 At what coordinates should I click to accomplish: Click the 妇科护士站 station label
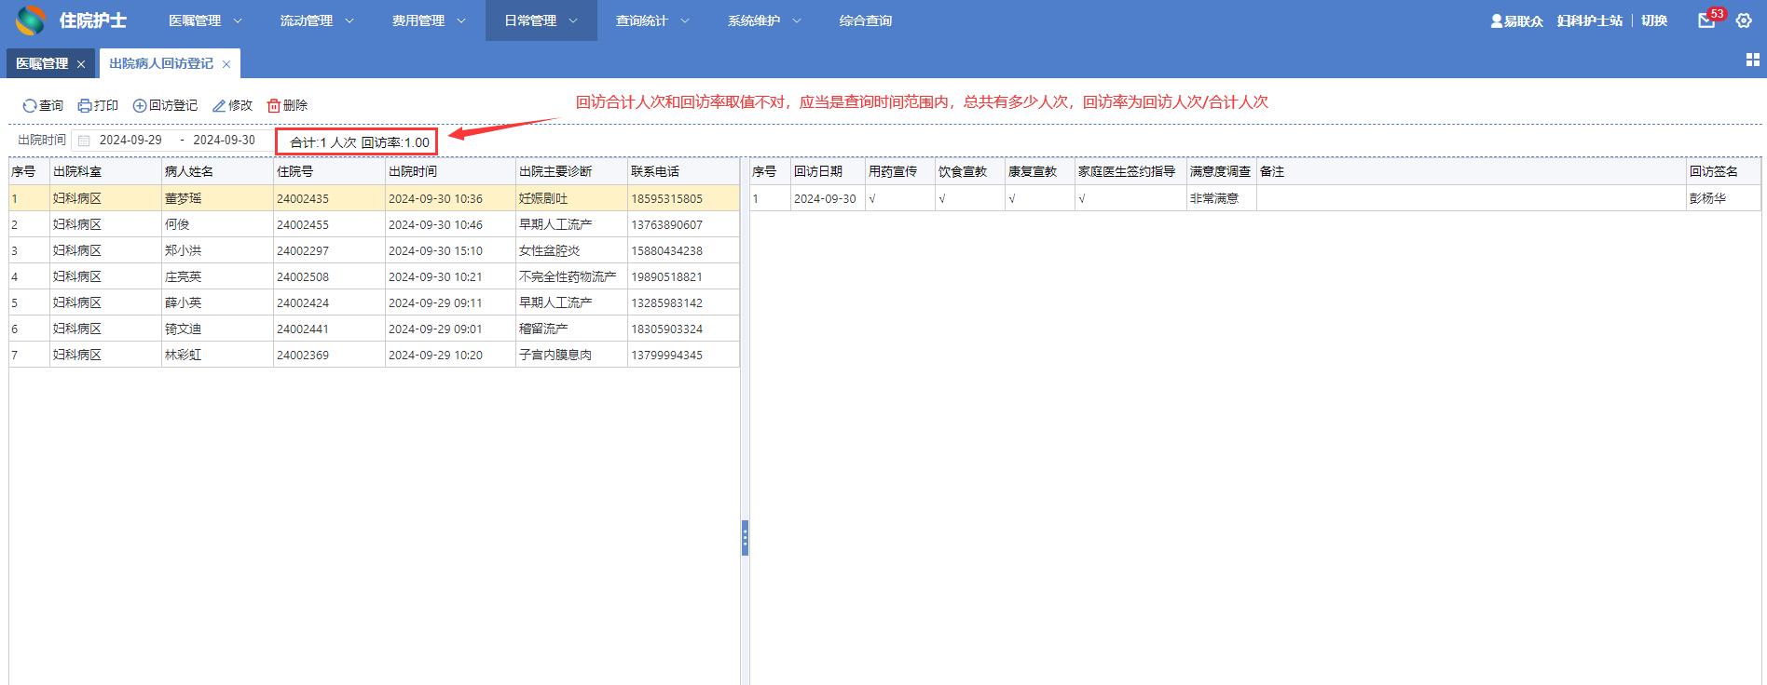point(1590,20)
